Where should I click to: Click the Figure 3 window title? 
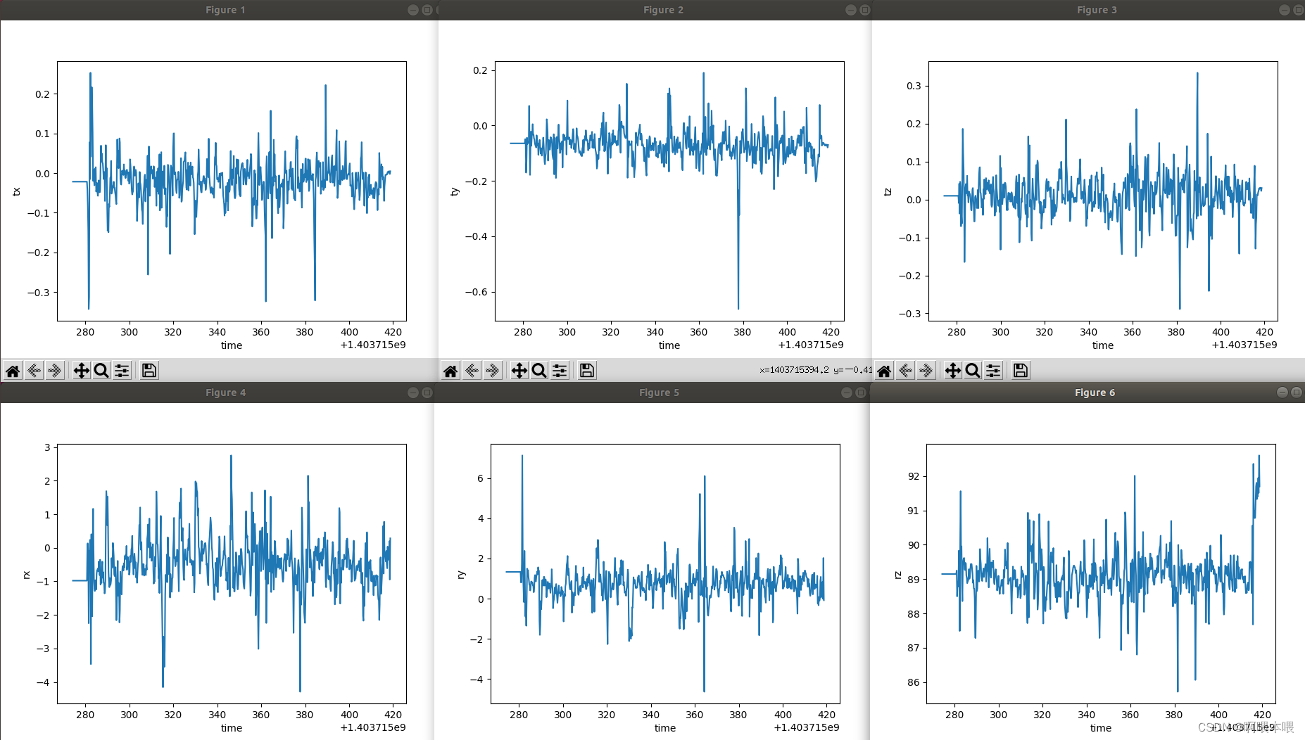(1097, 10)
